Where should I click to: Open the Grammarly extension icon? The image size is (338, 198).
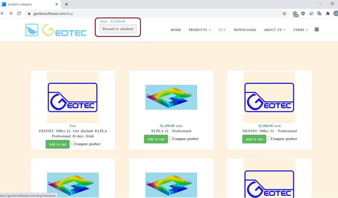[295, 14]
